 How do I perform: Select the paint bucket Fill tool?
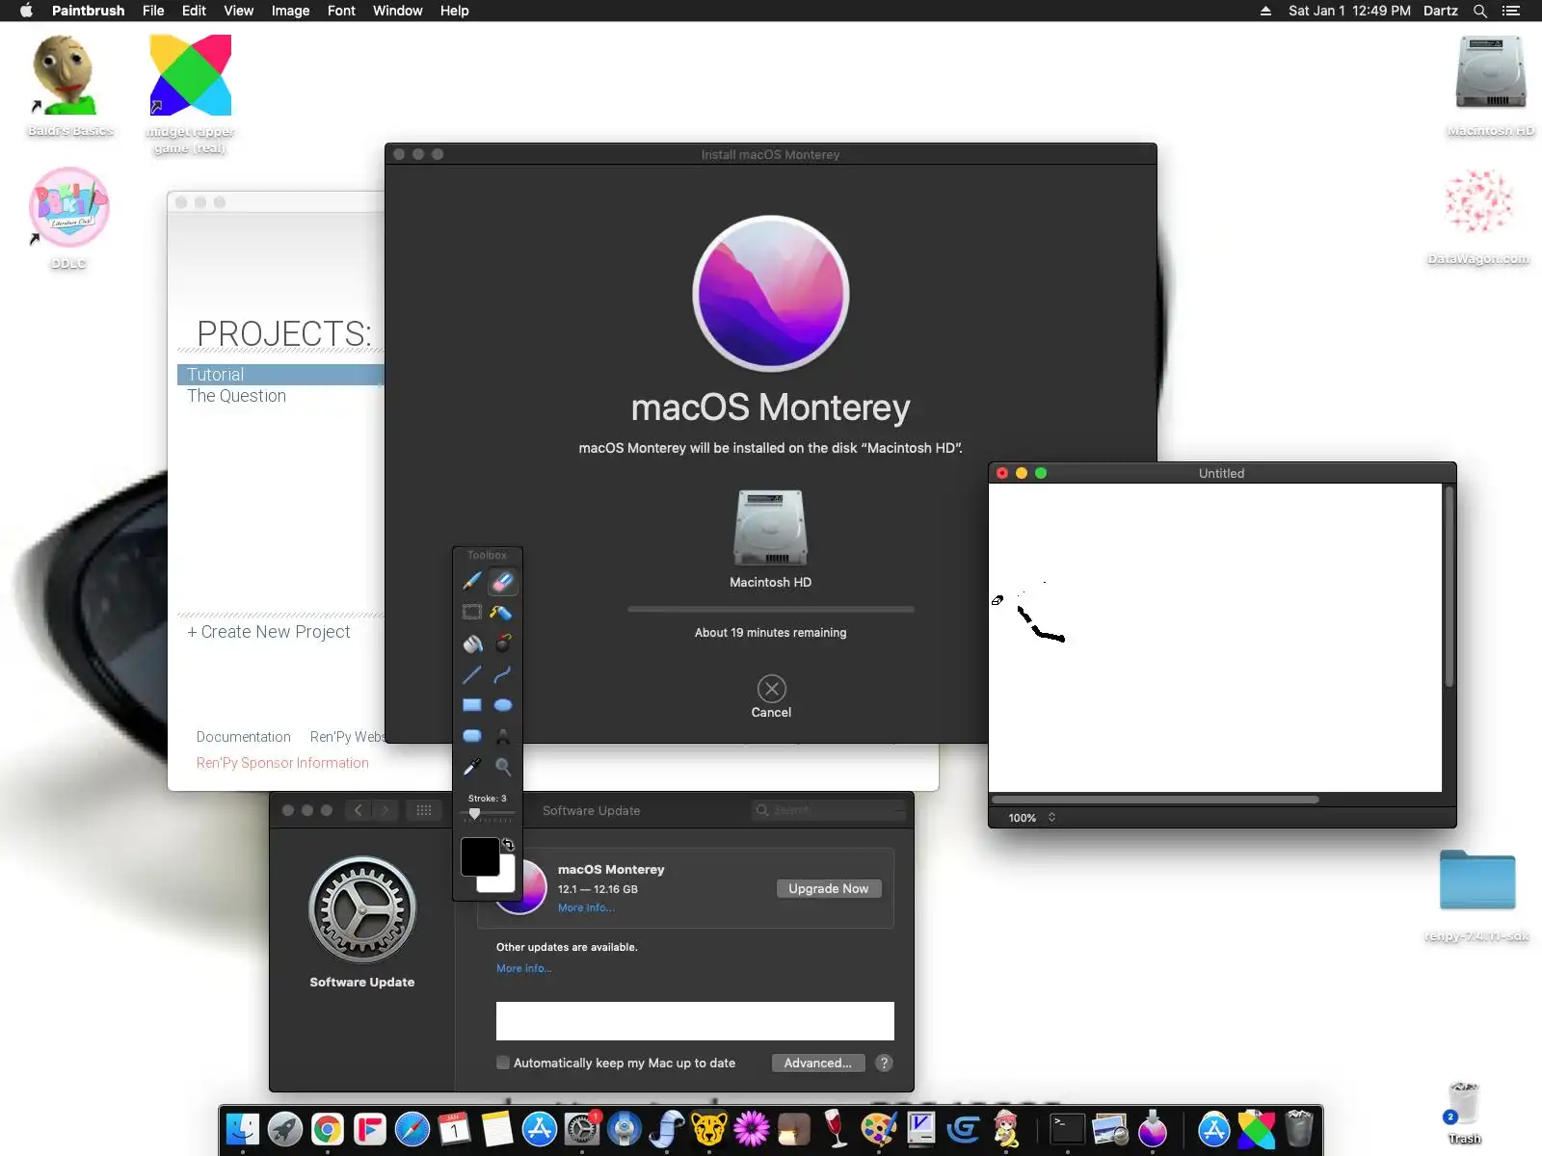pos(472,643)
